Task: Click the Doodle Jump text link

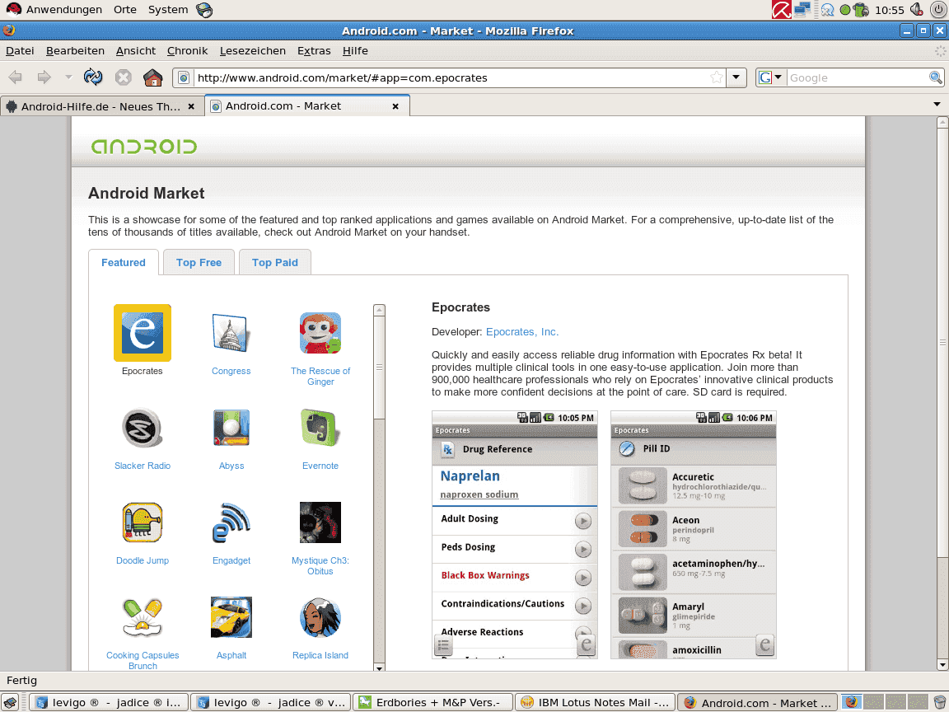Action: [x=143, y=560]
